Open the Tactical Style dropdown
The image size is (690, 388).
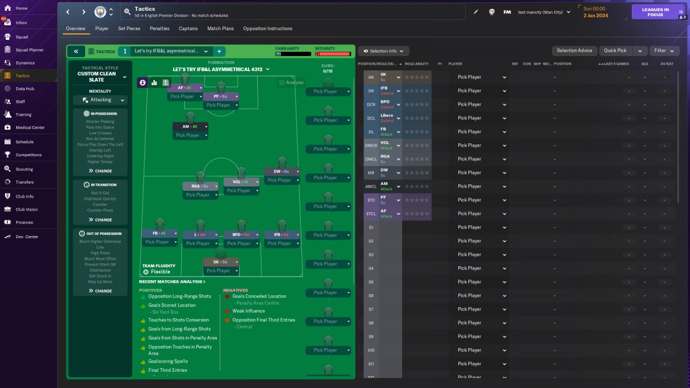pos(125,77)
